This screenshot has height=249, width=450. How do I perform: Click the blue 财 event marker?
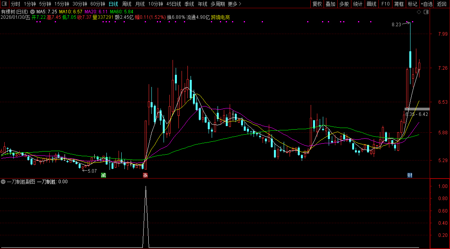[x=410, y=175]
